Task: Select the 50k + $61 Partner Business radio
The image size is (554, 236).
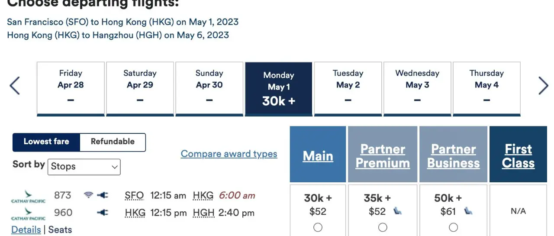Action: pyautogui.click(x=453, y=227)
